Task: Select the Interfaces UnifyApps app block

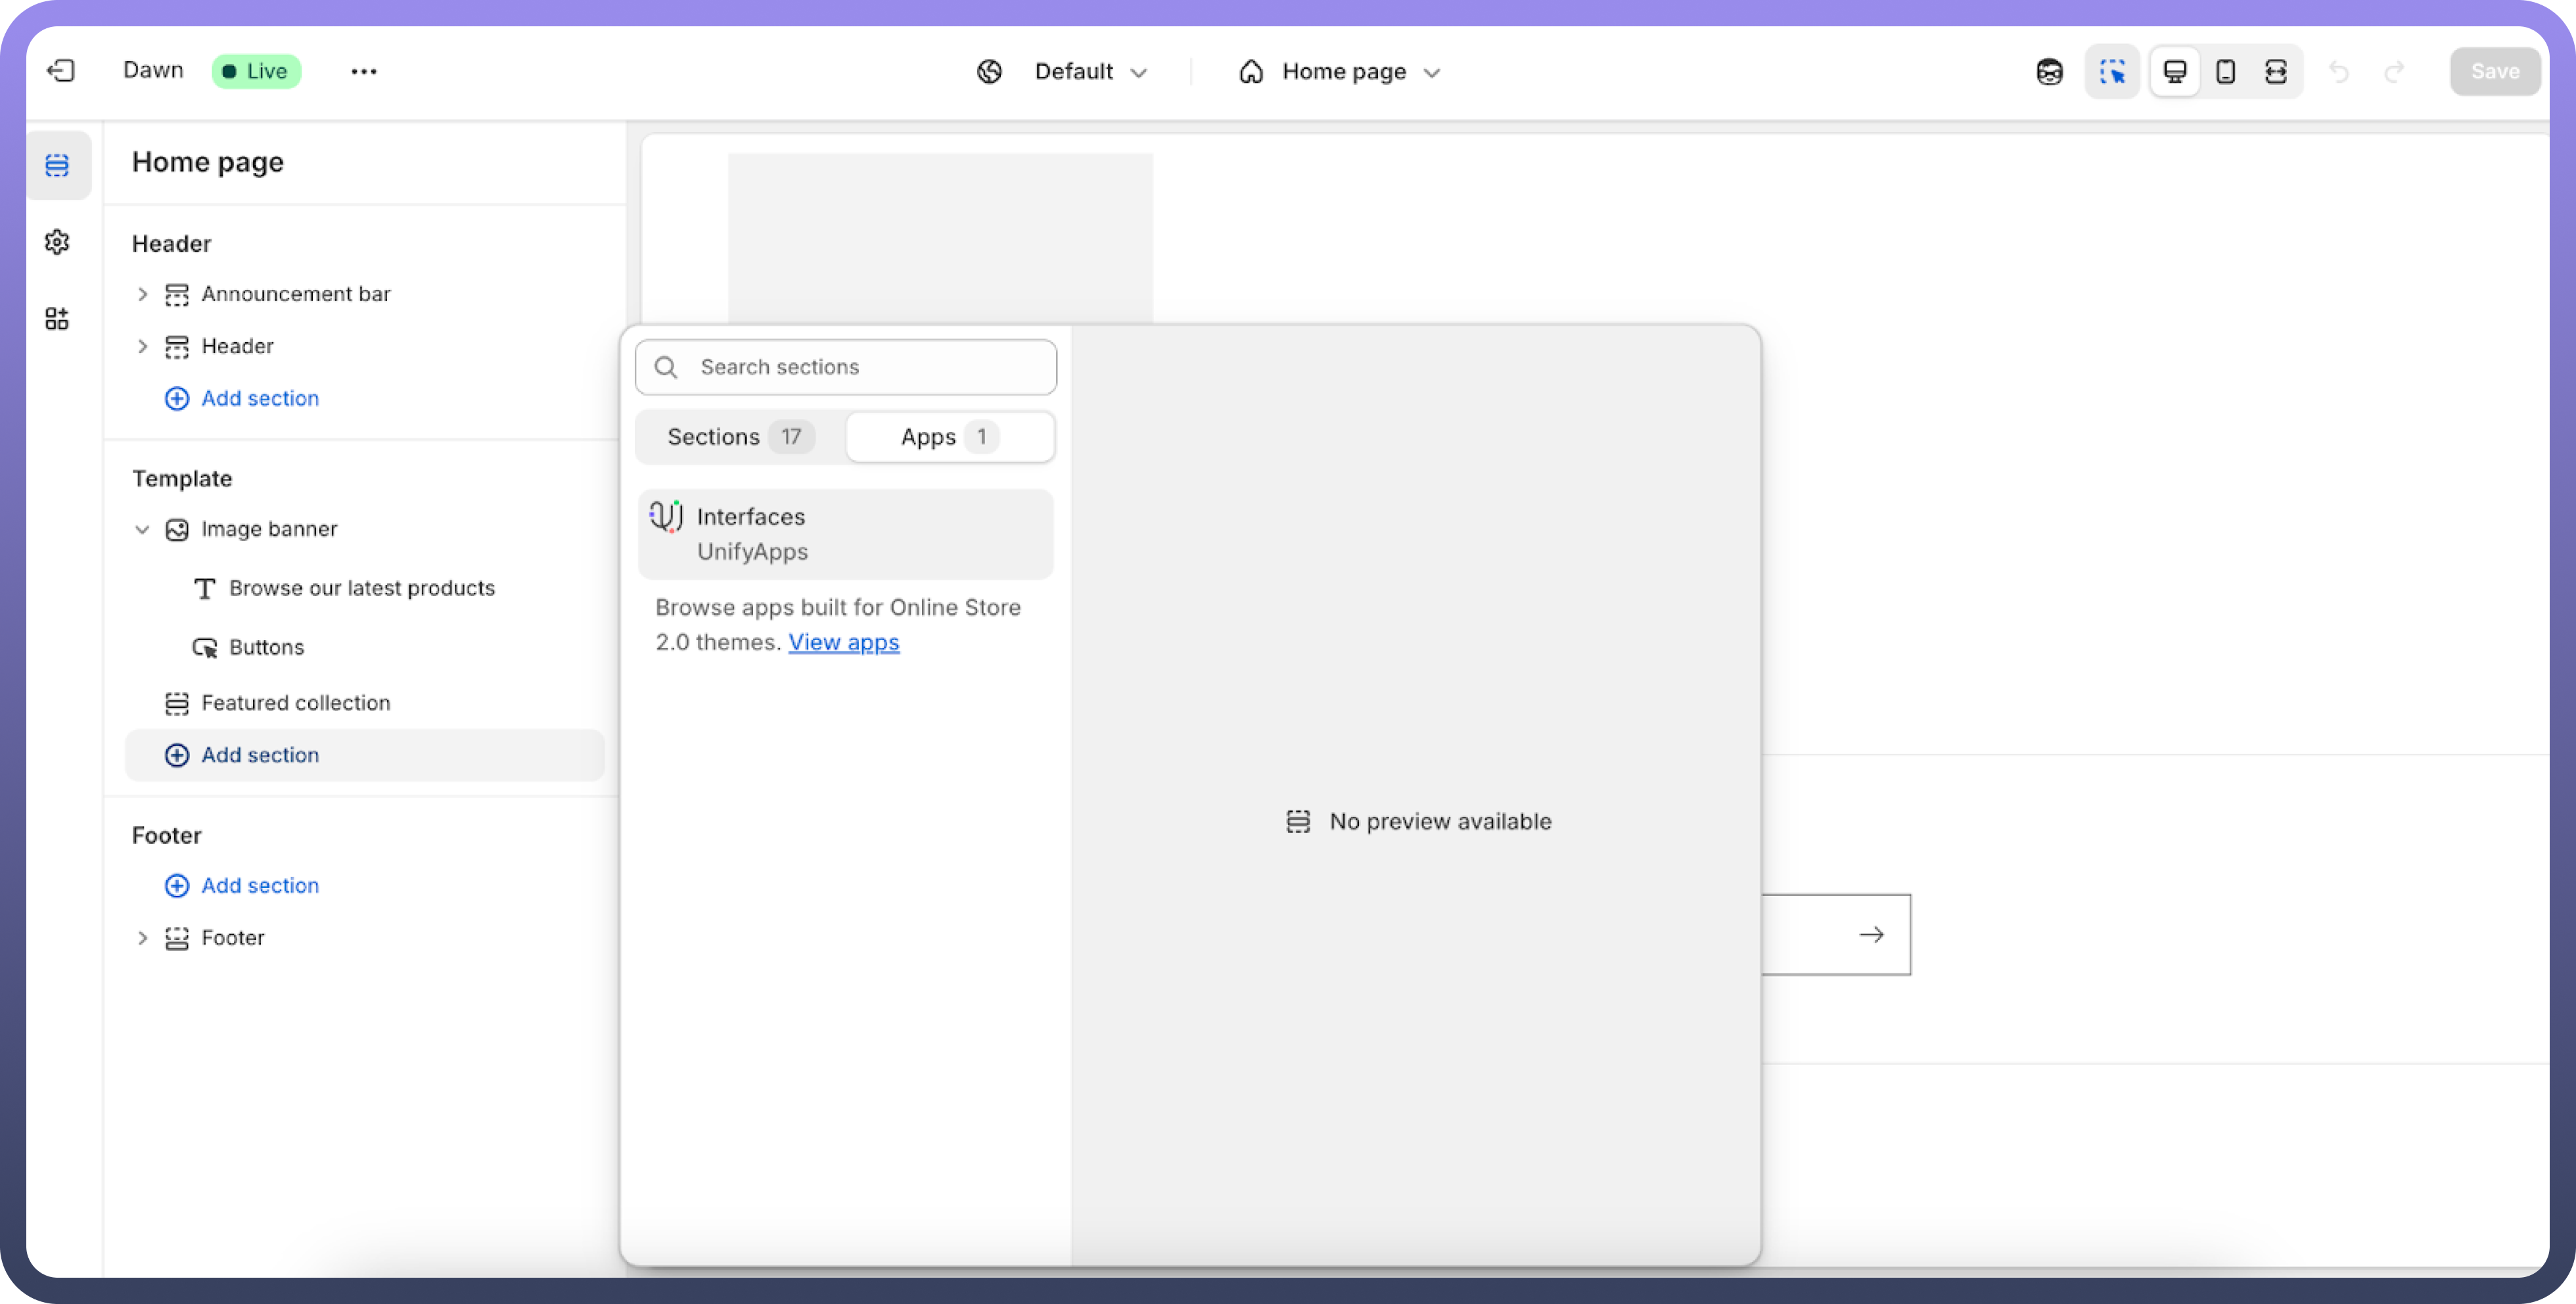Action: pyautogui.click(x=845, y=534)
